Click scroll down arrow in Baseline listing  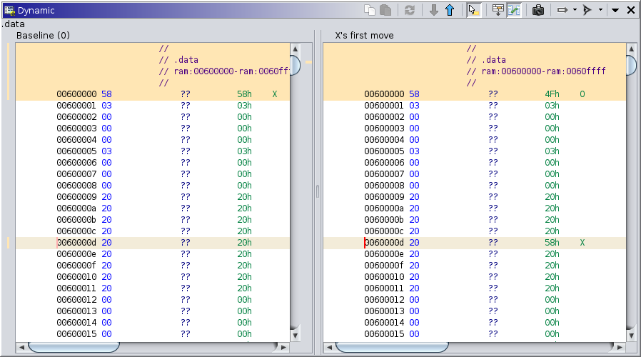[x=295, y=334]
